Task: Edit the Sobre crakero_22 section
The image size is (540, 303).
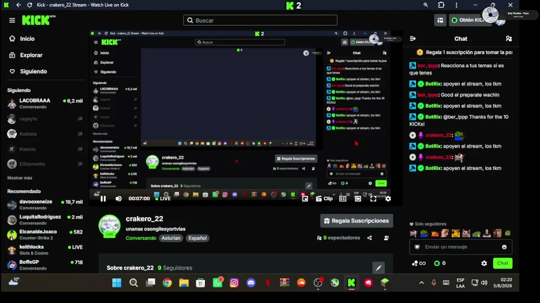Action: coord(378,268)
